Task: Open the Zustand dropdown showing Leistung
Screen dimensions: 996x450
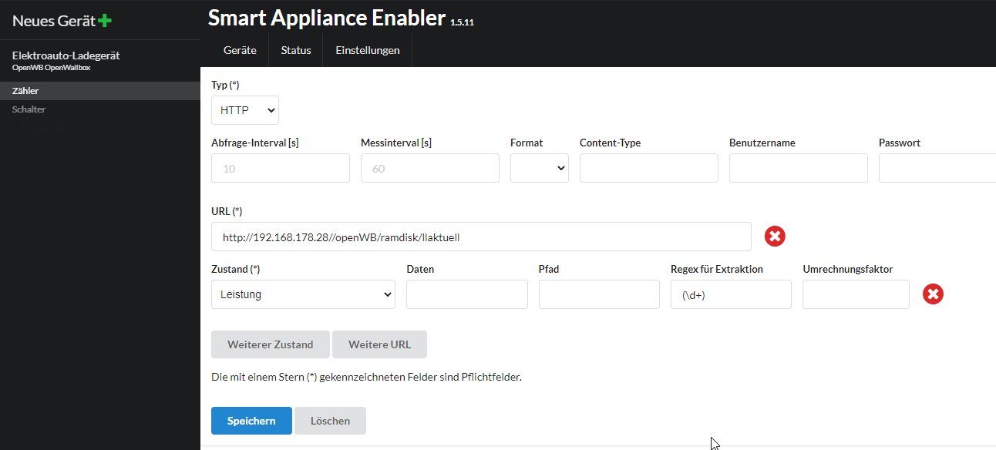Action: click(303, 294)
